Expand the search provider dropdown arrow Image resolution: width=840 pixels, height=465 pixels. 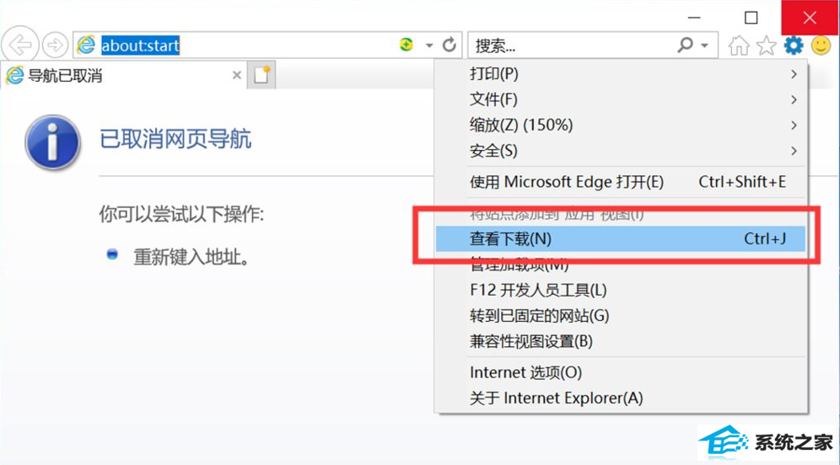pos(704,45)
